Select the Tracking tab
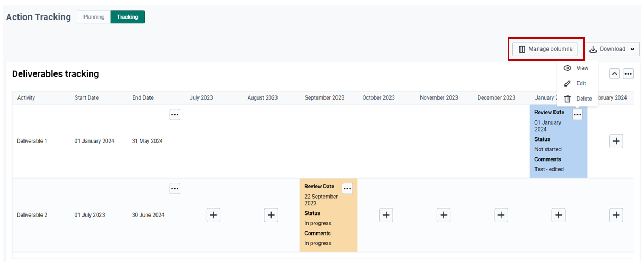 click(127, 17)
